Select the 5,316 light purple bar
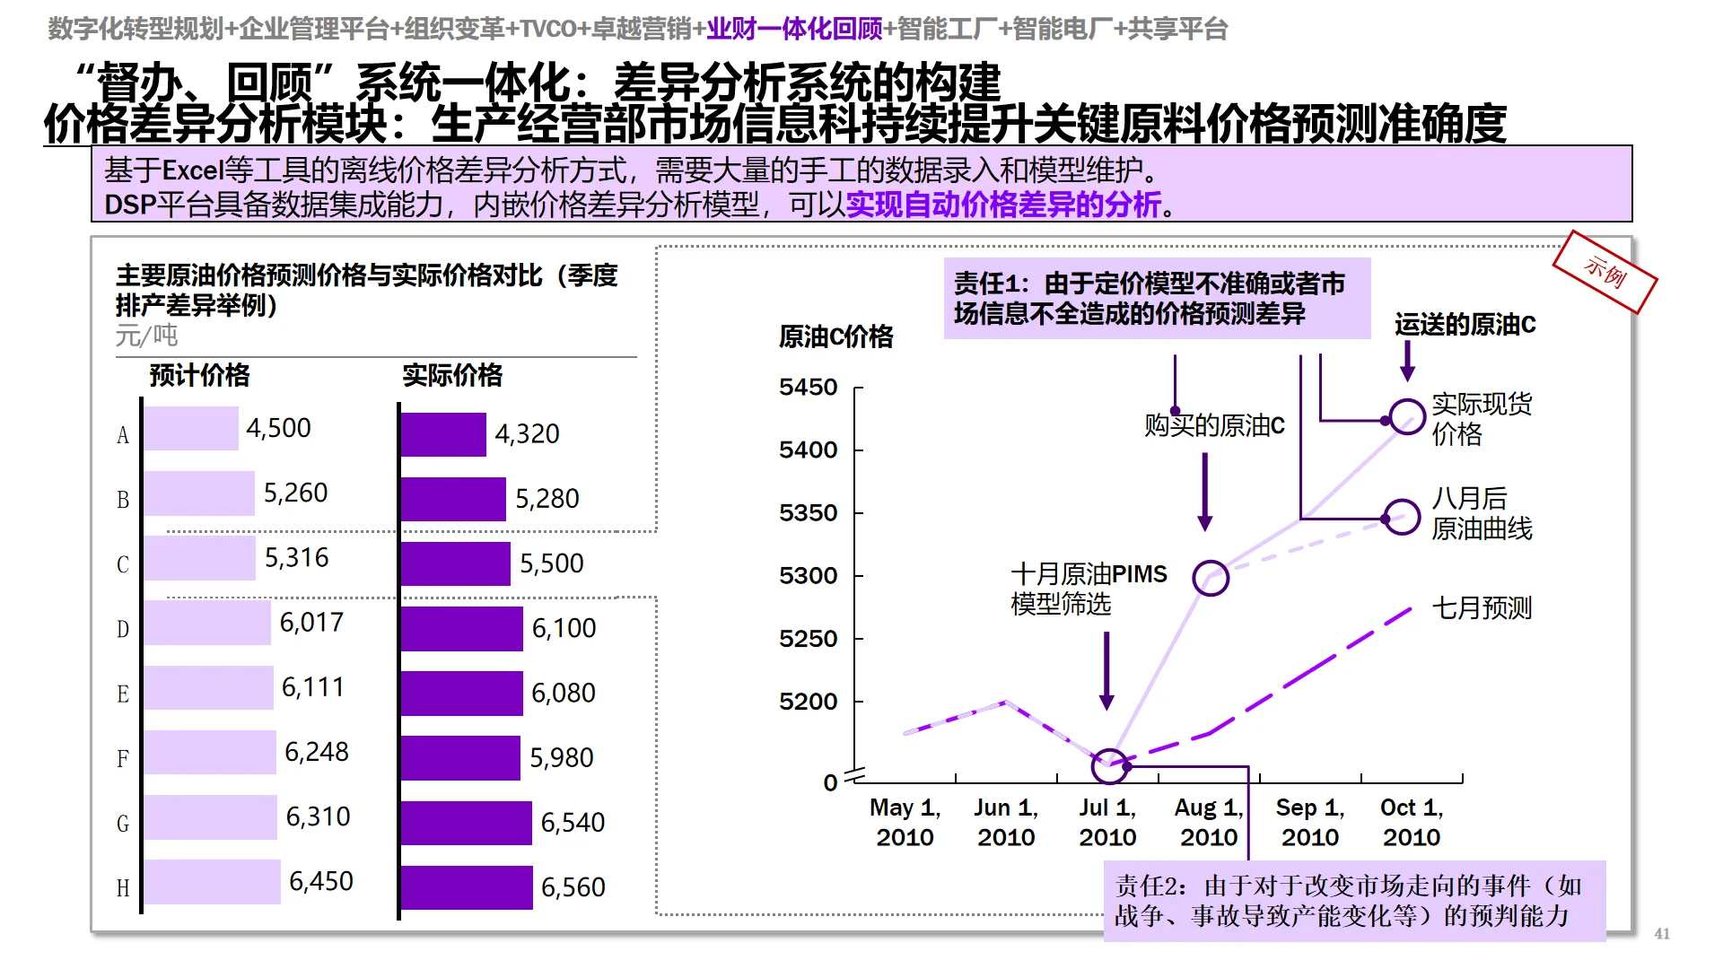1723x969 pixels. 199,557
